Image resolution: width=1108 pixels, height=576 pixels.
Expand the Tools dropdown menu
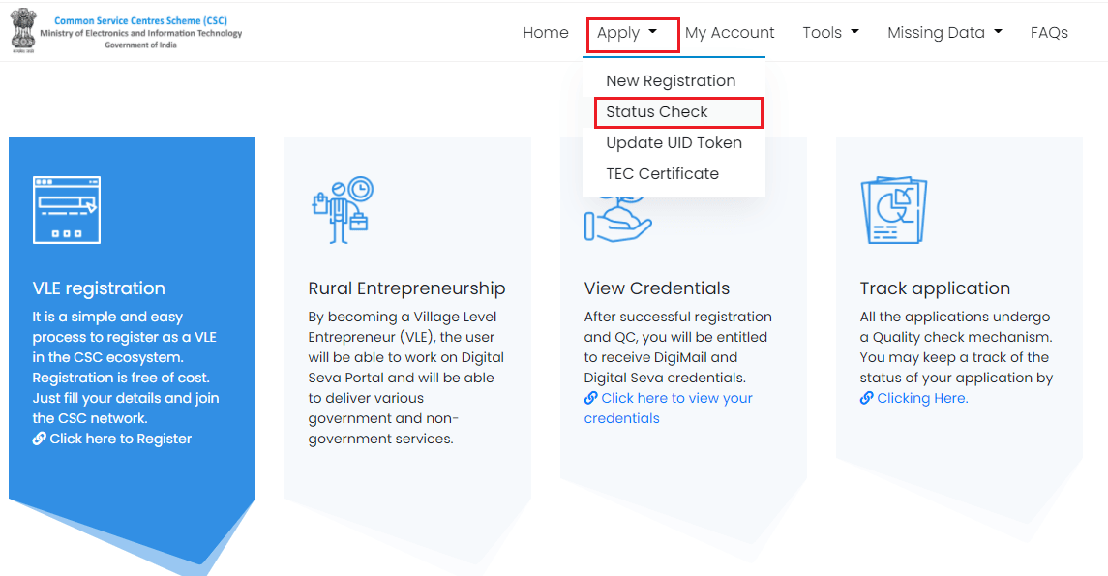point(830,33)
